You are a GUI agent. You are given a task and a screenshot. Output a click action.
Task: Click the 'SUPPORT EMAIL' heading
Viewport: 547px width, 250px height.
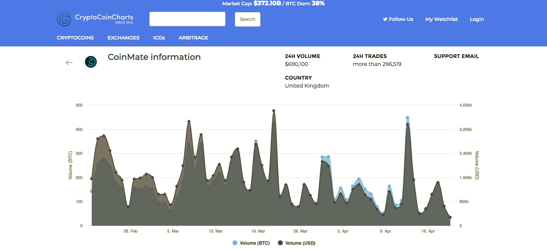tap(456, 56)
